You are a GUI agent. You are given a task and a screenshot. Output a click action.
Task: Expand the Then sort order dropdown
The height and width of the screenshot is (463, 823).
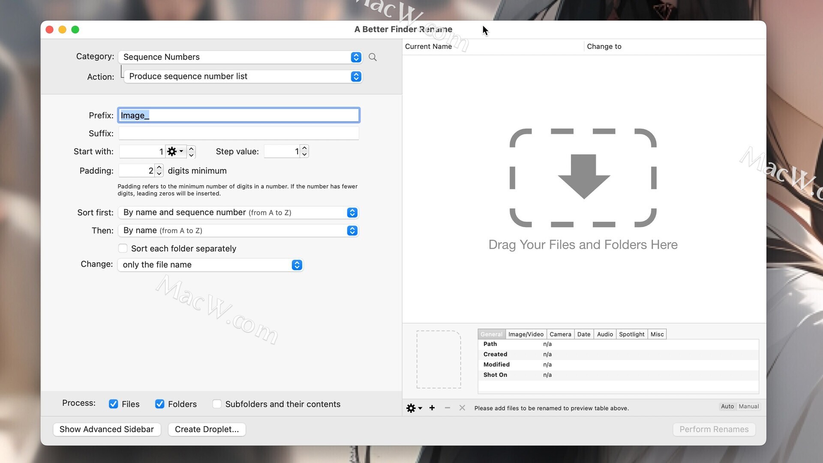(x=352, y=231)
